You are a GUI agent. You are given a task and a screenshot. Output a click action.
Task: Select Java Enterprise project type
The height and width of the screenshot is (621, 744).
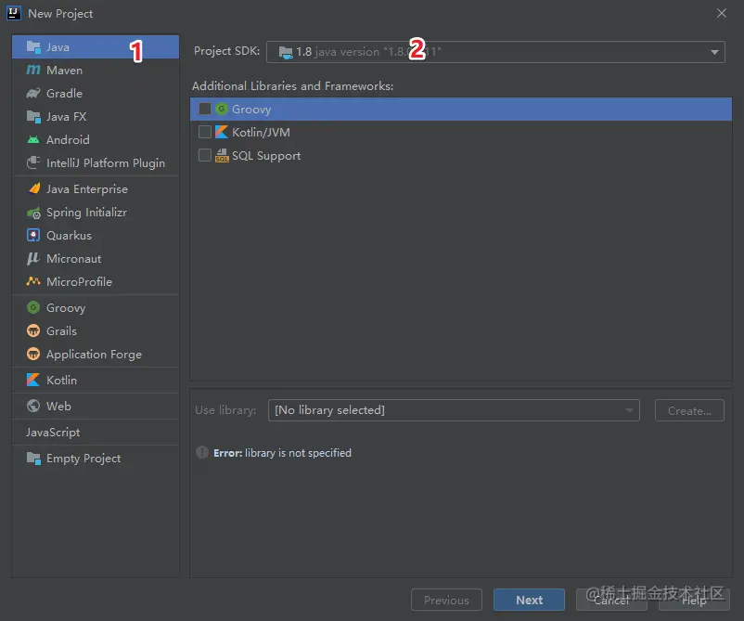(x=96, y=189)
